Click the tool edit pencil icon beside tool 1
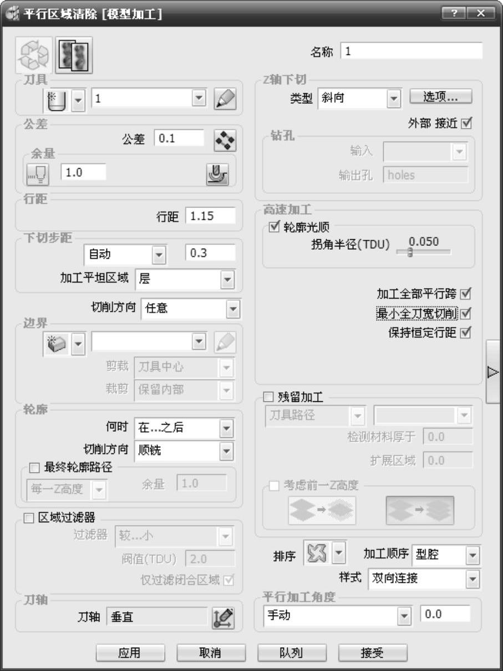Screen dimensions: 503x671 [225, 99]
